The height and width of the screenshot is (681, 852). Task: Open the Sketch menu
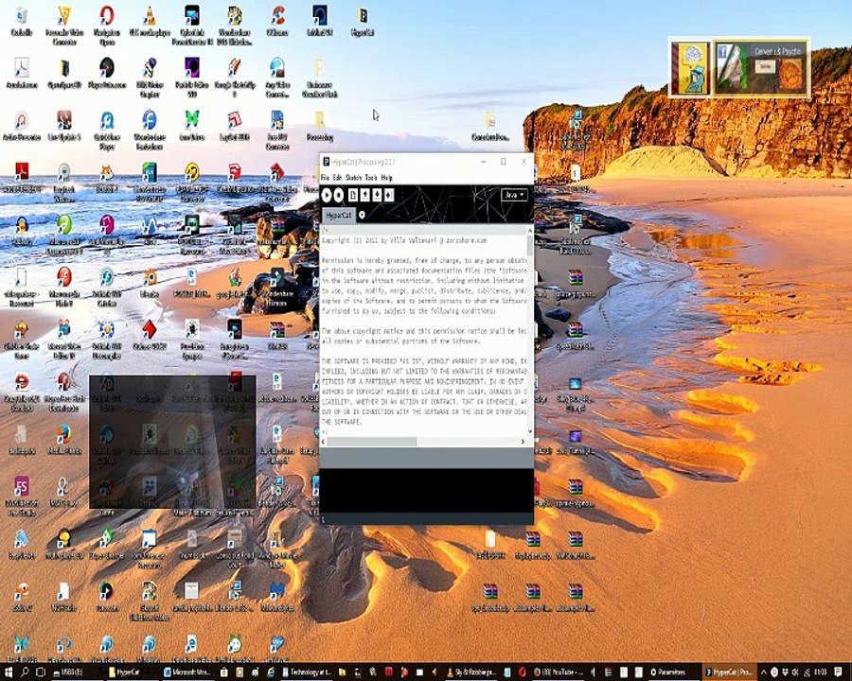pos(353,178)
